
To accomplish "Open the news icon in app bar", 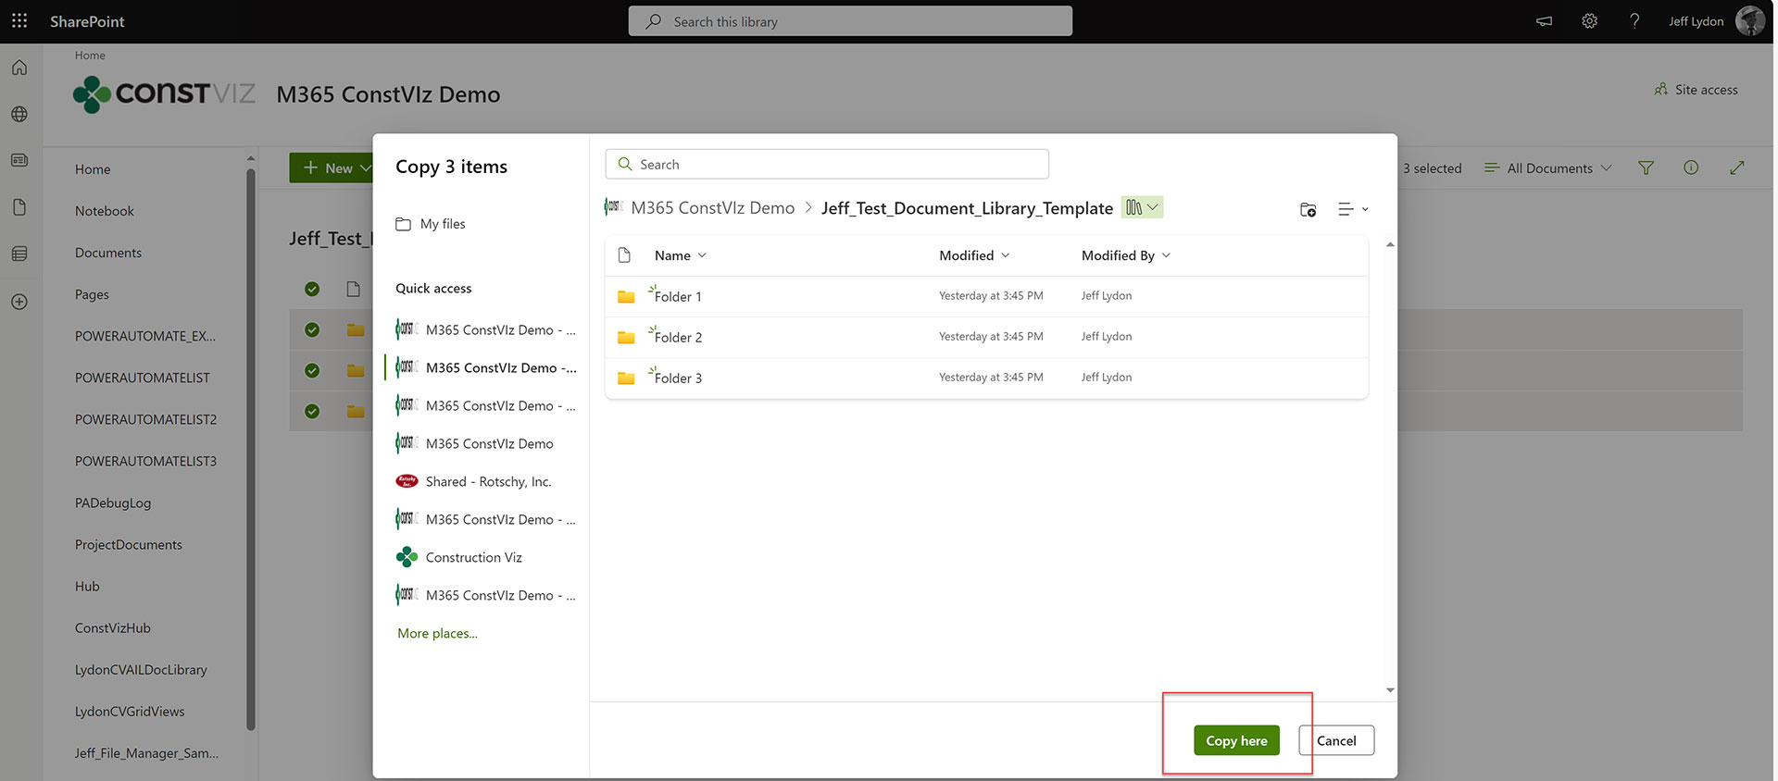I will click(x=19, y=160).
